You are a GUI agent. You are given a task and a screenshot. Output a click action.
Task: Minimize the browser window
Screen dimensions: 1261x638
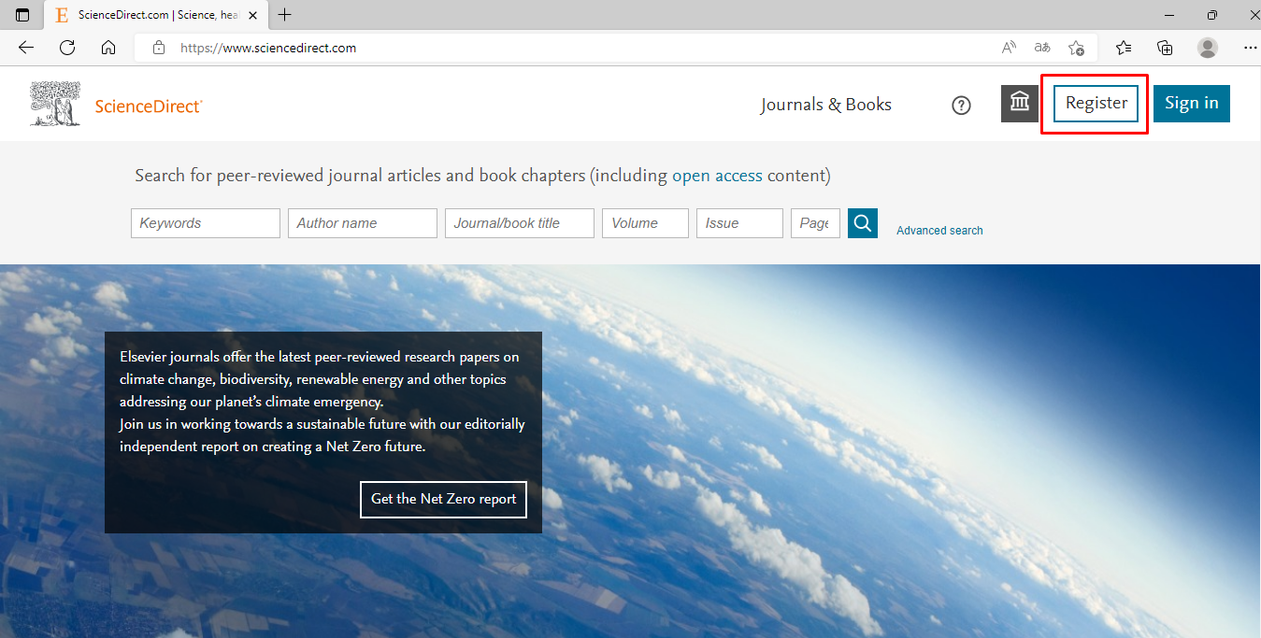1168,15
